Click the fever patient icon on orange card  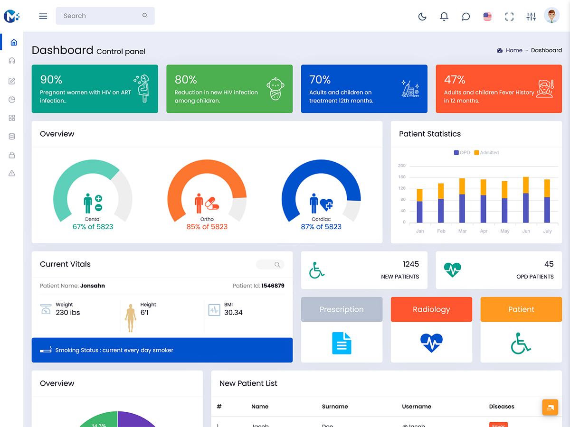pos(545,89)
